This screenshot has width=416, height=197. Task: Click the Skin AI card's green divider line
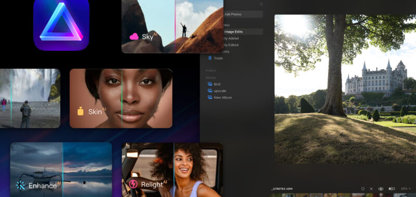[x=122, y=98]
